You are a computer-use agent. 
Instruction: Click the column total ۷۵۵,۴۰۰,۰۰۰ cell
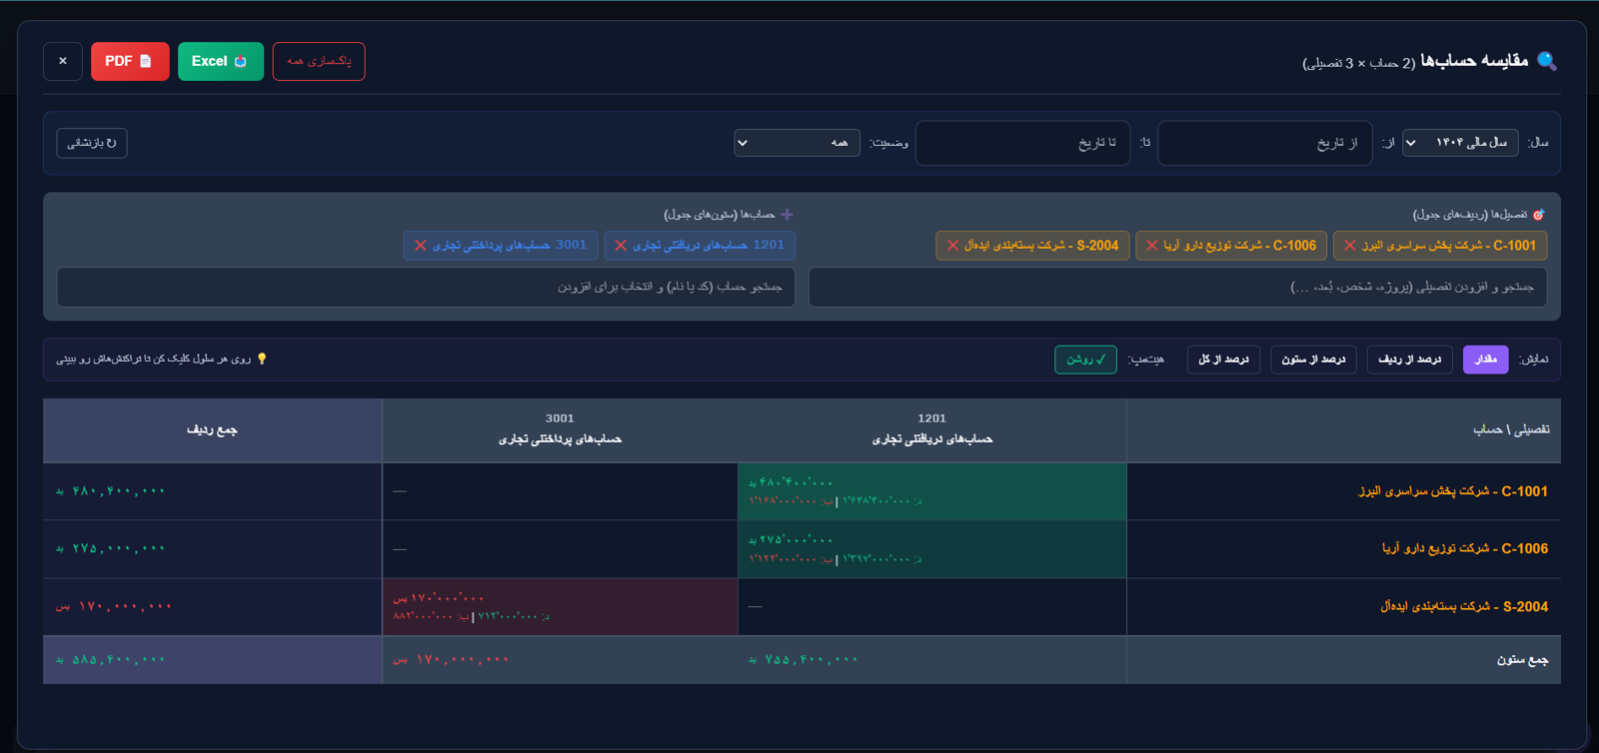(x=932, y=660)
